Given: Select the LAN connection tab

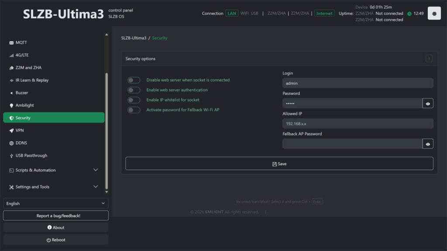Looking at the screenshot, I should [x=232, y=13].
